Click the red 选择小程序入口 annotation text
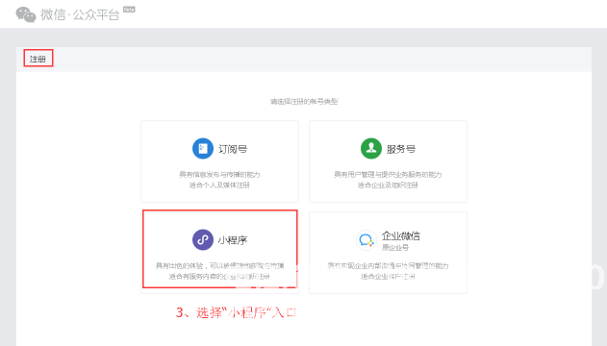 tap(236, 312)
